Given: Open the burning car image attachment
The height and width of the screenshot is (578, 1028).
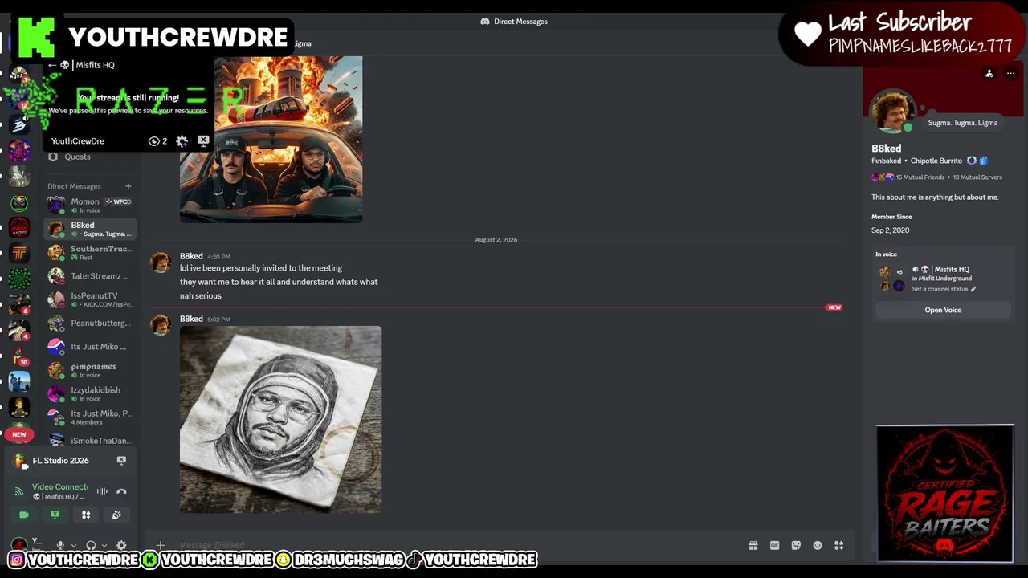Looking at the screenshot, I should tap(271, 139).
